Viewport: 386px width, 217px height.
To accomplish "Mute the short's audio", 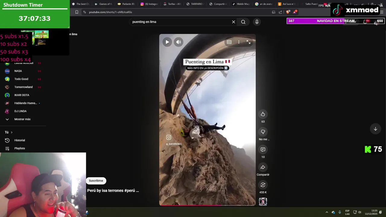I will (179, 42).
